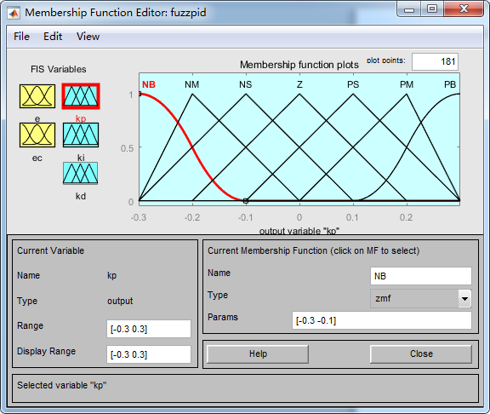Viewport: 490px width, 414px height.
Task: Click the Current Variable name value kp
Action: point(112,276)
